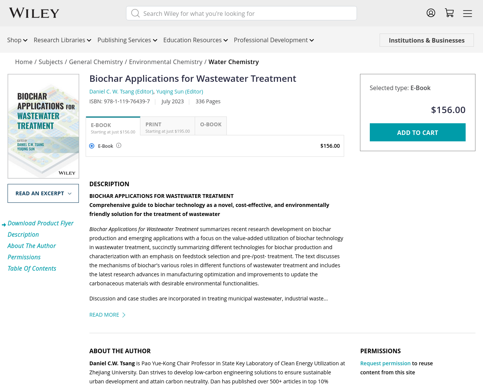Click Download Product Flyer link

(40, 223)
